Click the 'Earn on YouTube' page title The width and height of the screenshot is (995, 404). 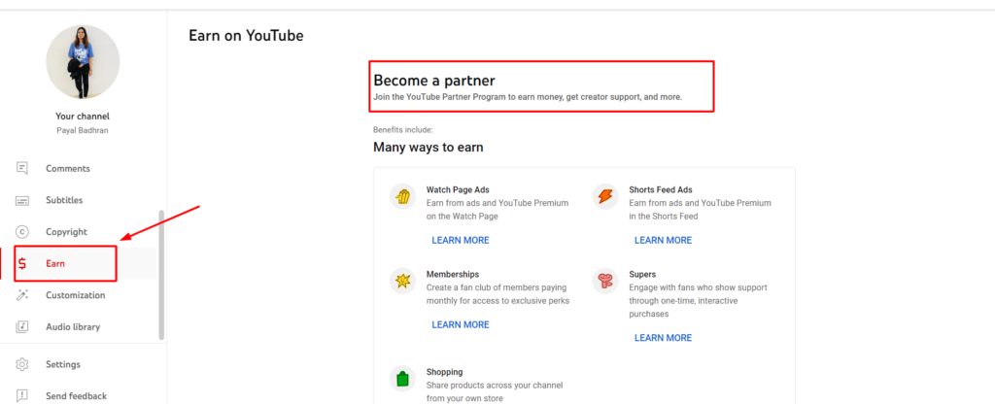point(246,36)
